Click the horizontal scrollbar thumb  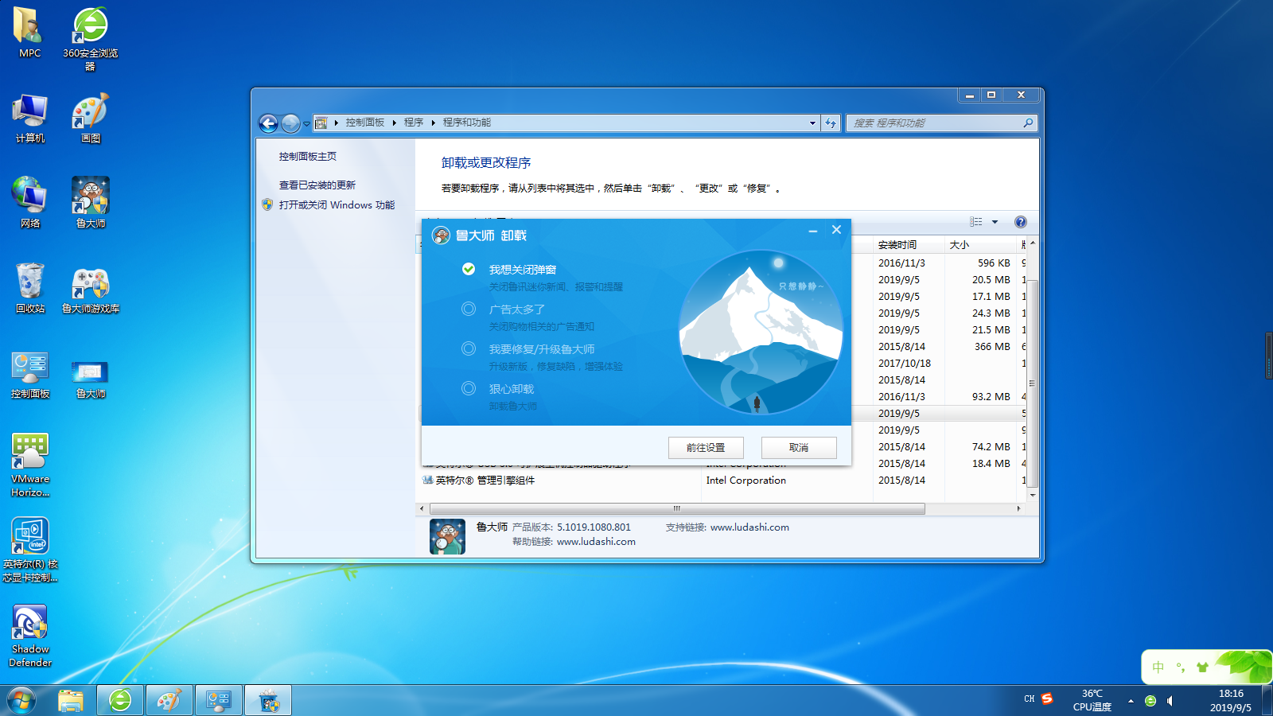677,508
